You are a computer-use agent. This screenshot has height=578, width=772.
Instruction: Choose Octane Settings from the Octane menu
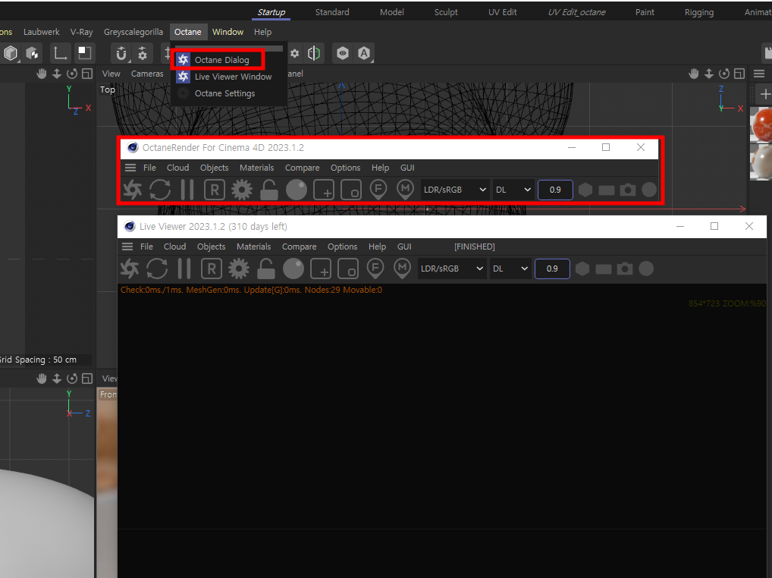pos(224,93)
